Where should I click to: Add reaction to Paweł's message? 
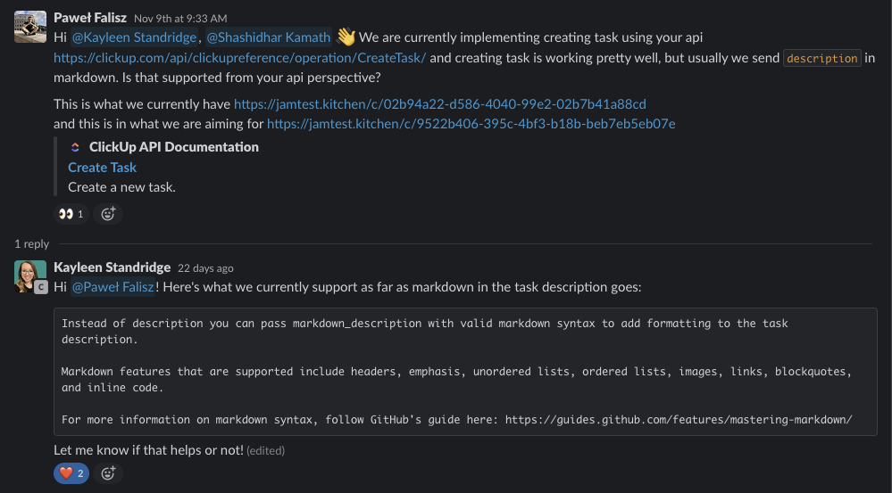[108, 214]
